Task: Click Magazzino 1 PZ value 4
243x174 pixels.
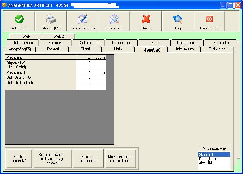Action: coord(84,72)
